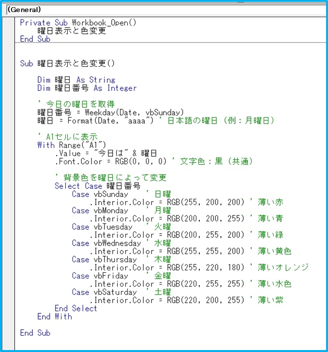Screen dimensions: 328x352
Task: Click the RGB(255, 255, 200) line for 薄い黄色
Action: [x=191, y=251]
